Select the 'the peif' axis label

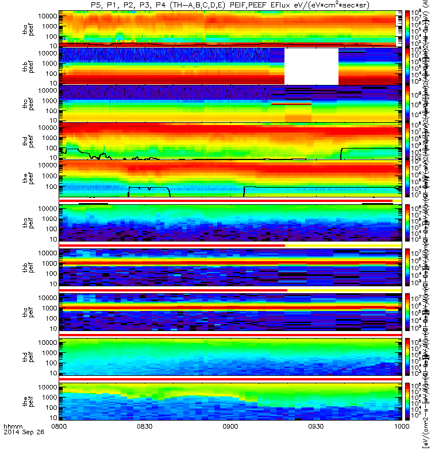click(x=28, y=401)
